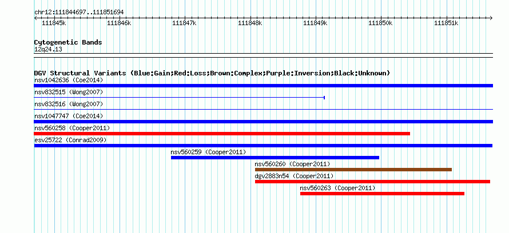Click the nsv560259 (Cooper2011) label

click(x=208, y=152)
